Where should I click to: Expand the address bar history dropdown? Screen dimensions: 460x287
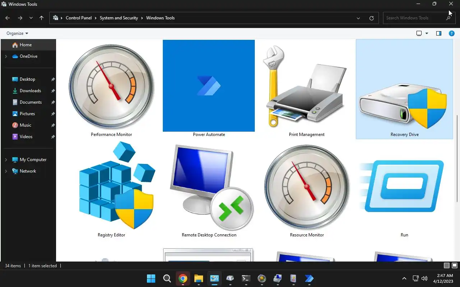[x=358, y=18]
